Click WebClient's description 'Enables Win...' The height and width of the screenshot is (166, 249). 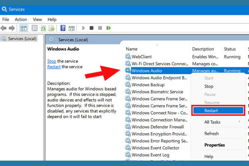click(205, 56)
